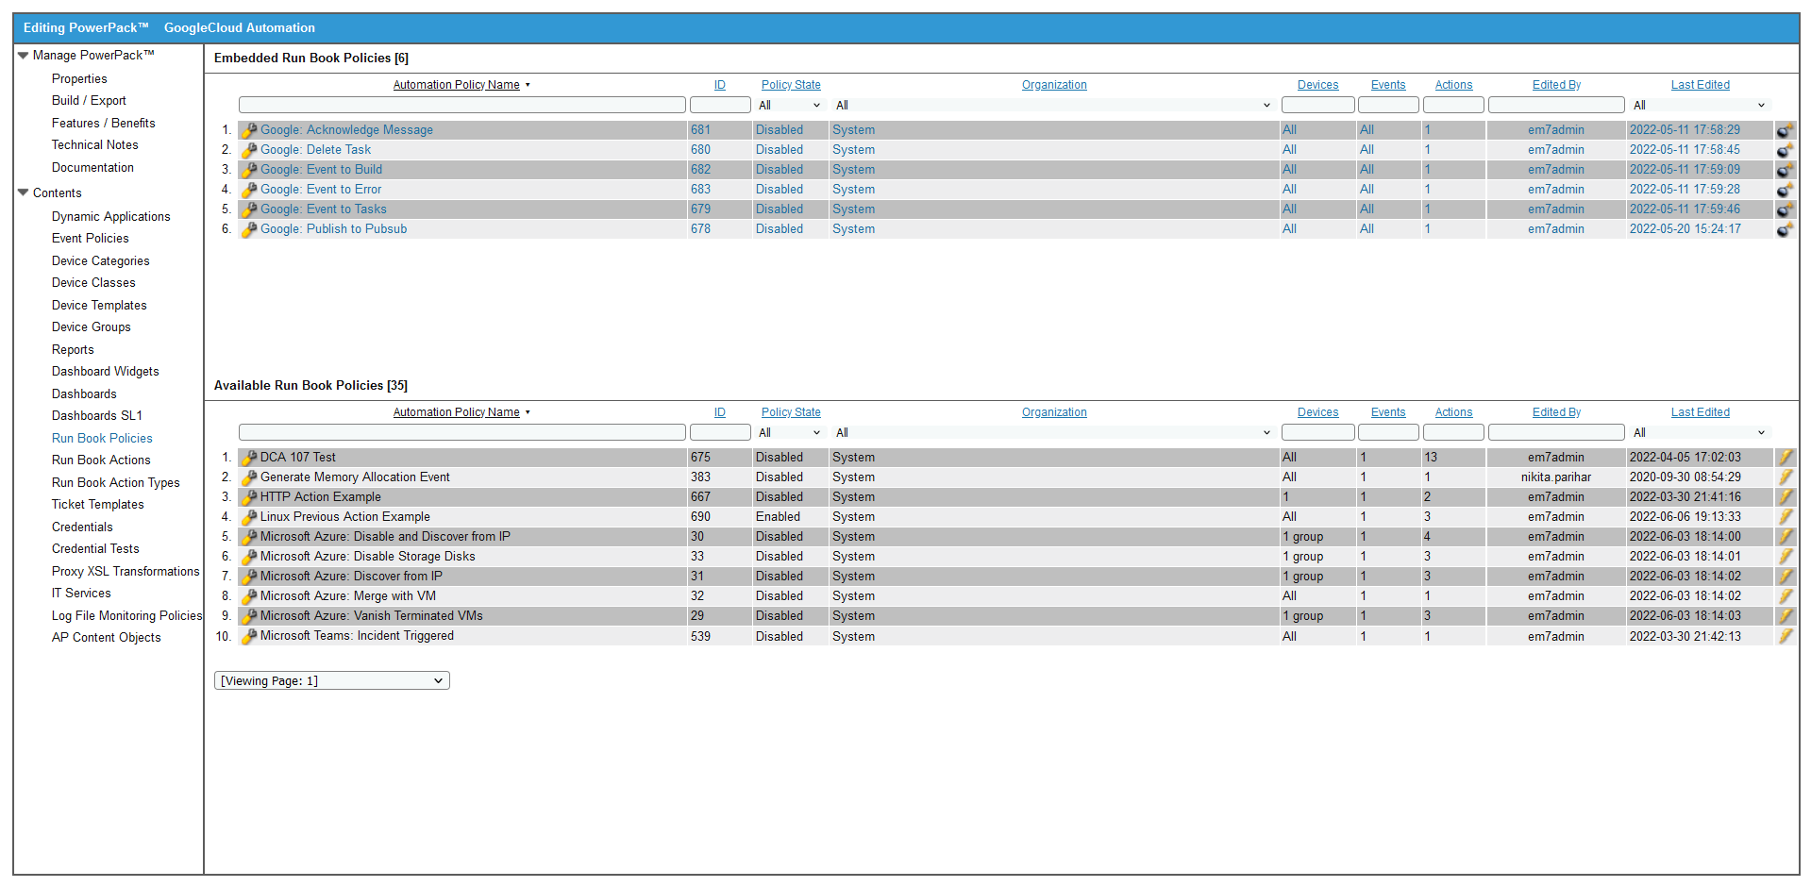Image resolution: width=1811 pixels, height=887 pixels.
Task: Open Organization filter dropdown in Available policies
Action: pos(1053,433)
